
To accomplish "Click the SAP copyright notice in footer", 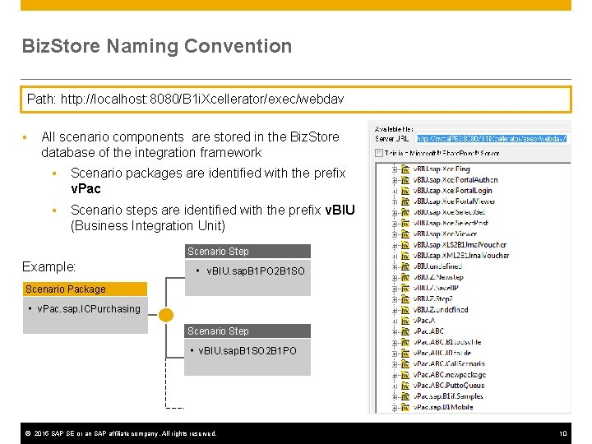I will [120, 433].
